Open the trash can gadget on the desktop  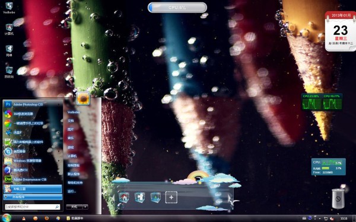tap(338, 198)
